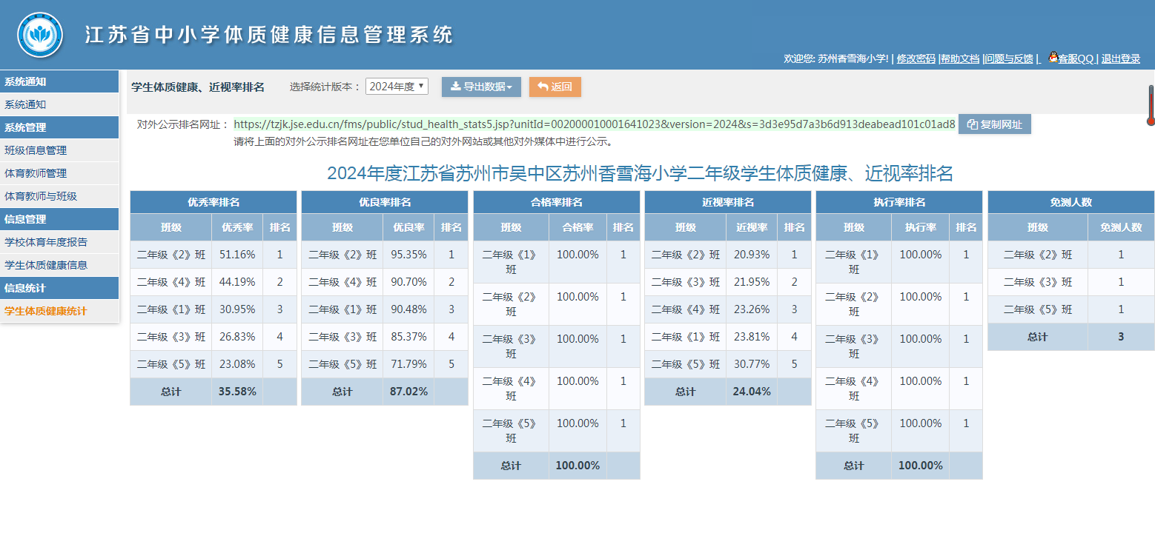Open 体育教师管理 in the sidebar
Screen dimensions: 1155x550
tap(59, 173)
